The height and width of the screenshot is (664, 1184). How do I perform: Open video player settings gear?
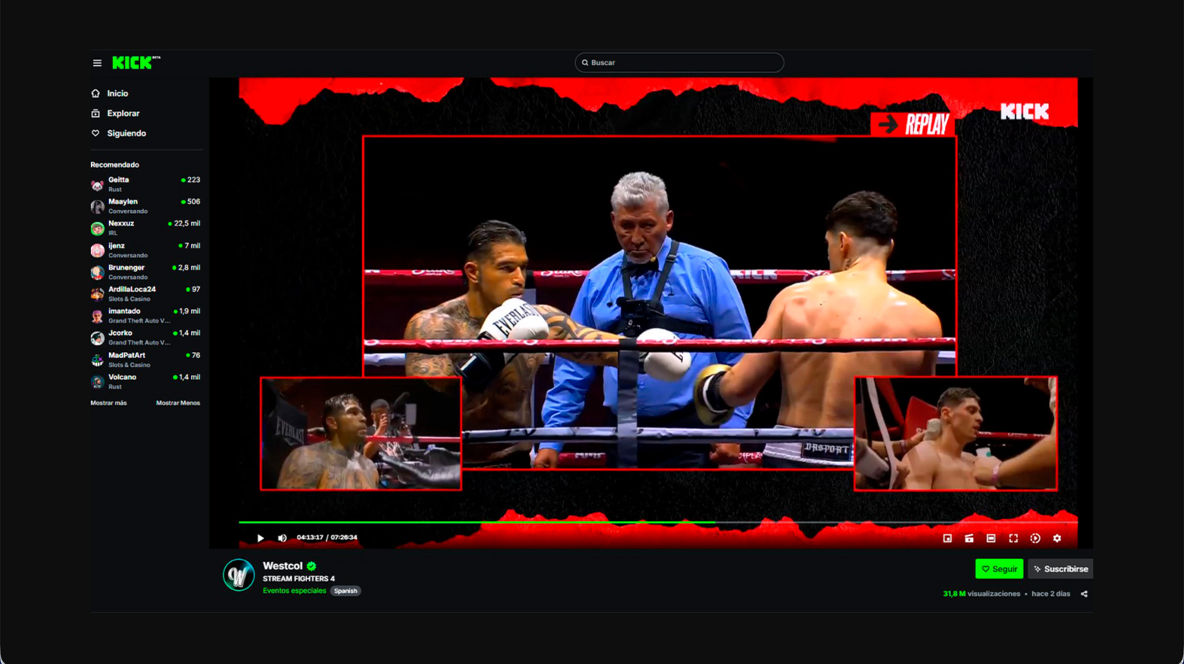[1057, 538]
